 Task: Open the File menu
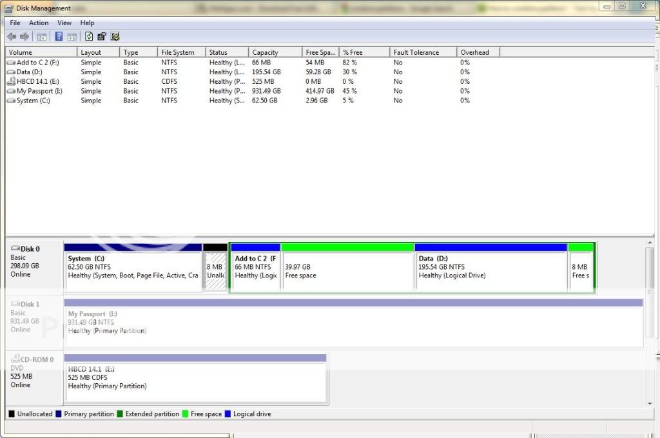click(15, 23)
